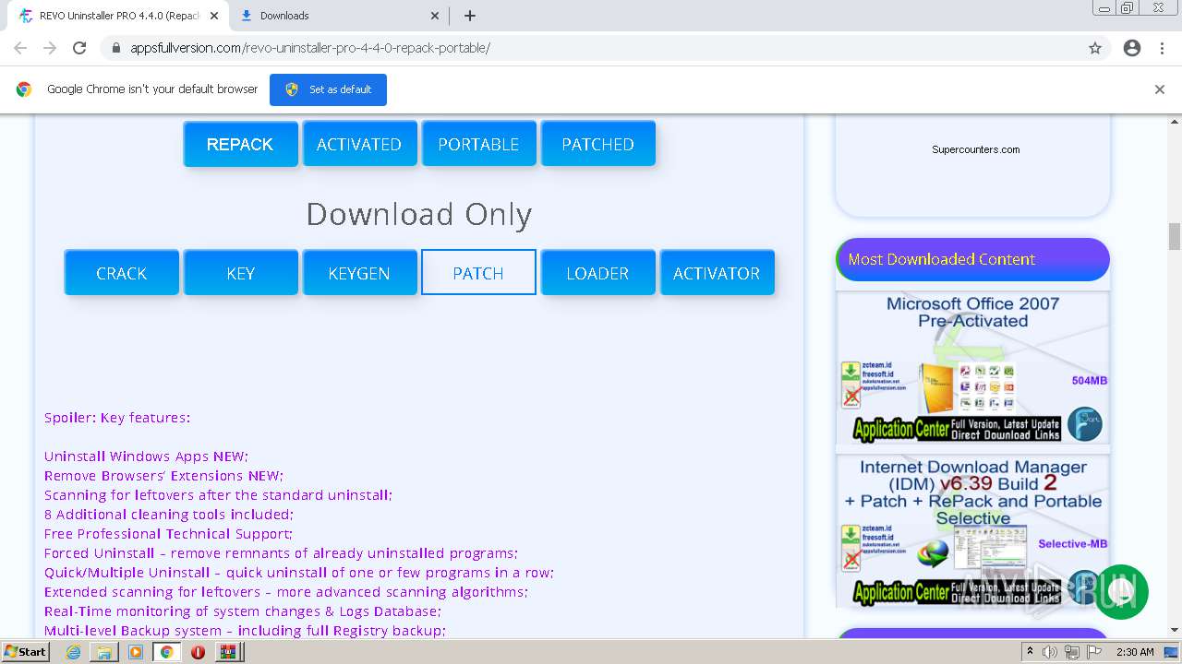Click the 'Download Only' heading

(x=419, y=214)
